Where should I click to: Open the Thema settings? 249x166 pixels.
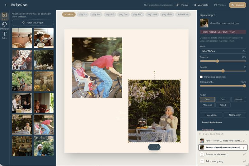(x=182, y=5)
